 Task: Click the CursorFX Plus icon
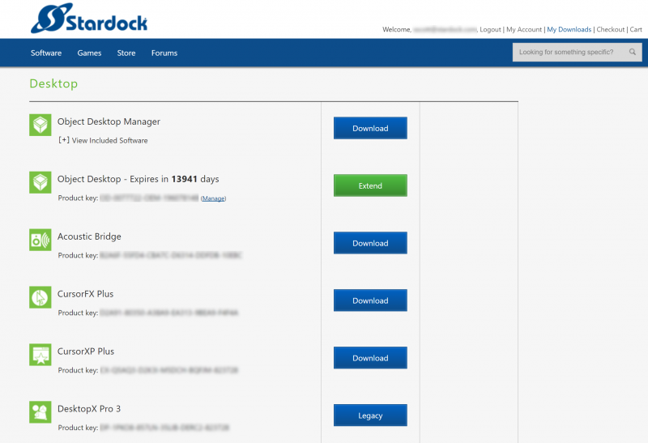[40, 297]
